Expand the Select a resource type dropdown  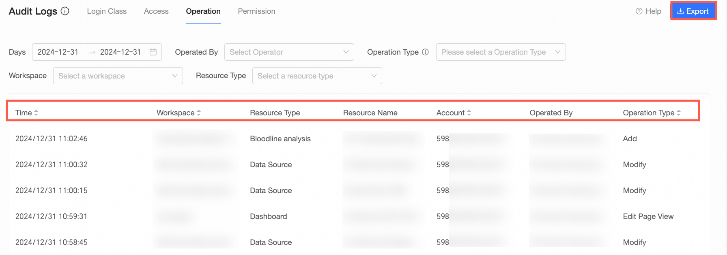317,76
